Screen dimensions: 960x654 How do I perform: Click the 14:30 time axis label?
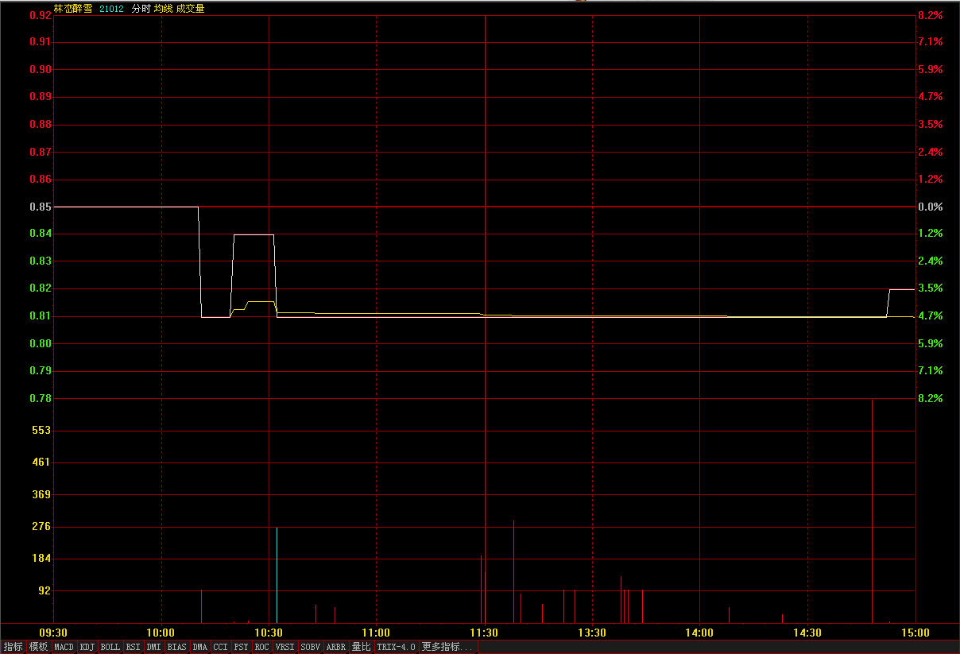807,633
